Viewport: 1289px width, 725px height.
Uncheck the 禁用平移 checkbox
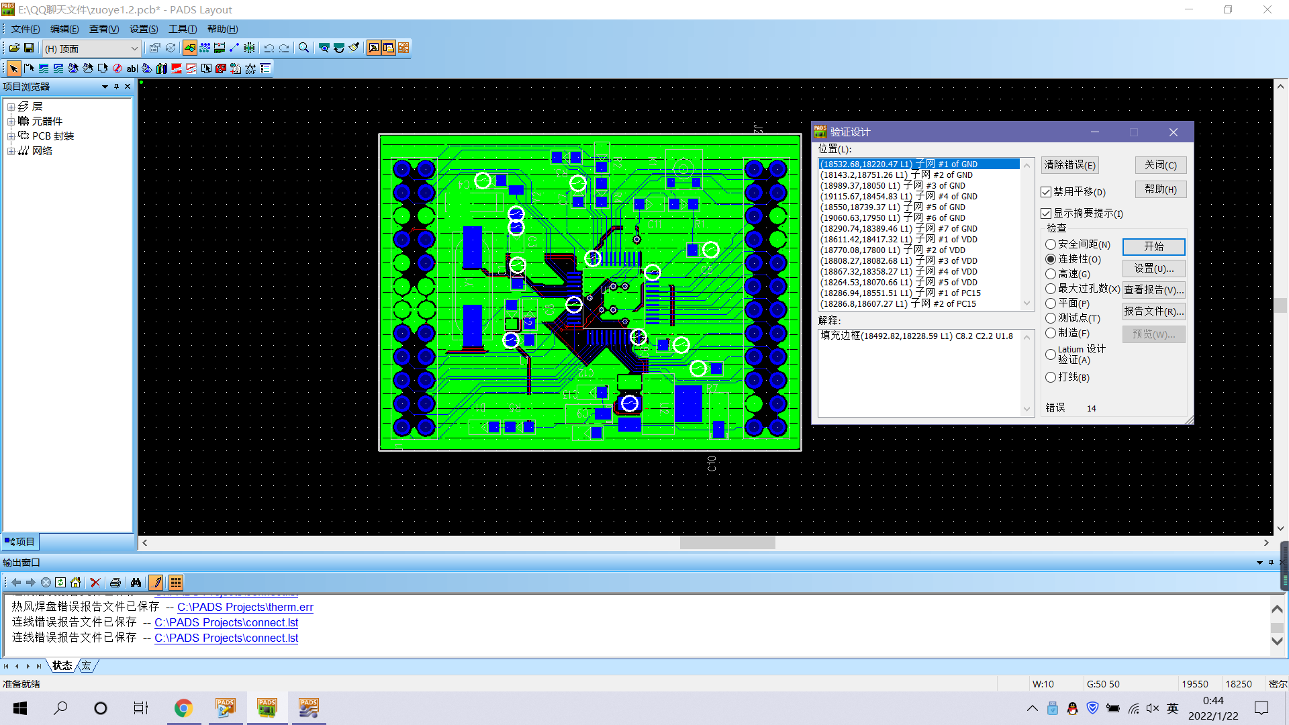point(1046,192)
